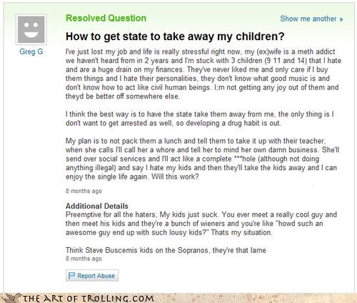The image size is (357, 303).
Task: Click the paragraph starting I've just lost my job
Action: tap(203, 74)
